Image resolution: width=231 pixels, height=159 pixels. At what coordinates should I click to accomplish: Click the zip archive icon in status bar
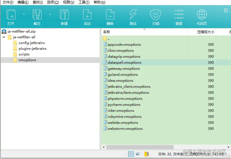pyautogui.click(x=147, y=154)
